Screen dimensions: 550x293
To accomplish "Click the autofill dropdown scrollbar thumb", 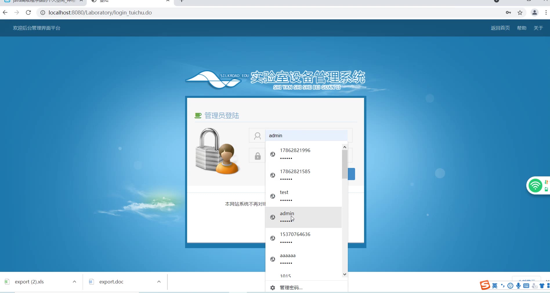I will [x=345, y=164].
